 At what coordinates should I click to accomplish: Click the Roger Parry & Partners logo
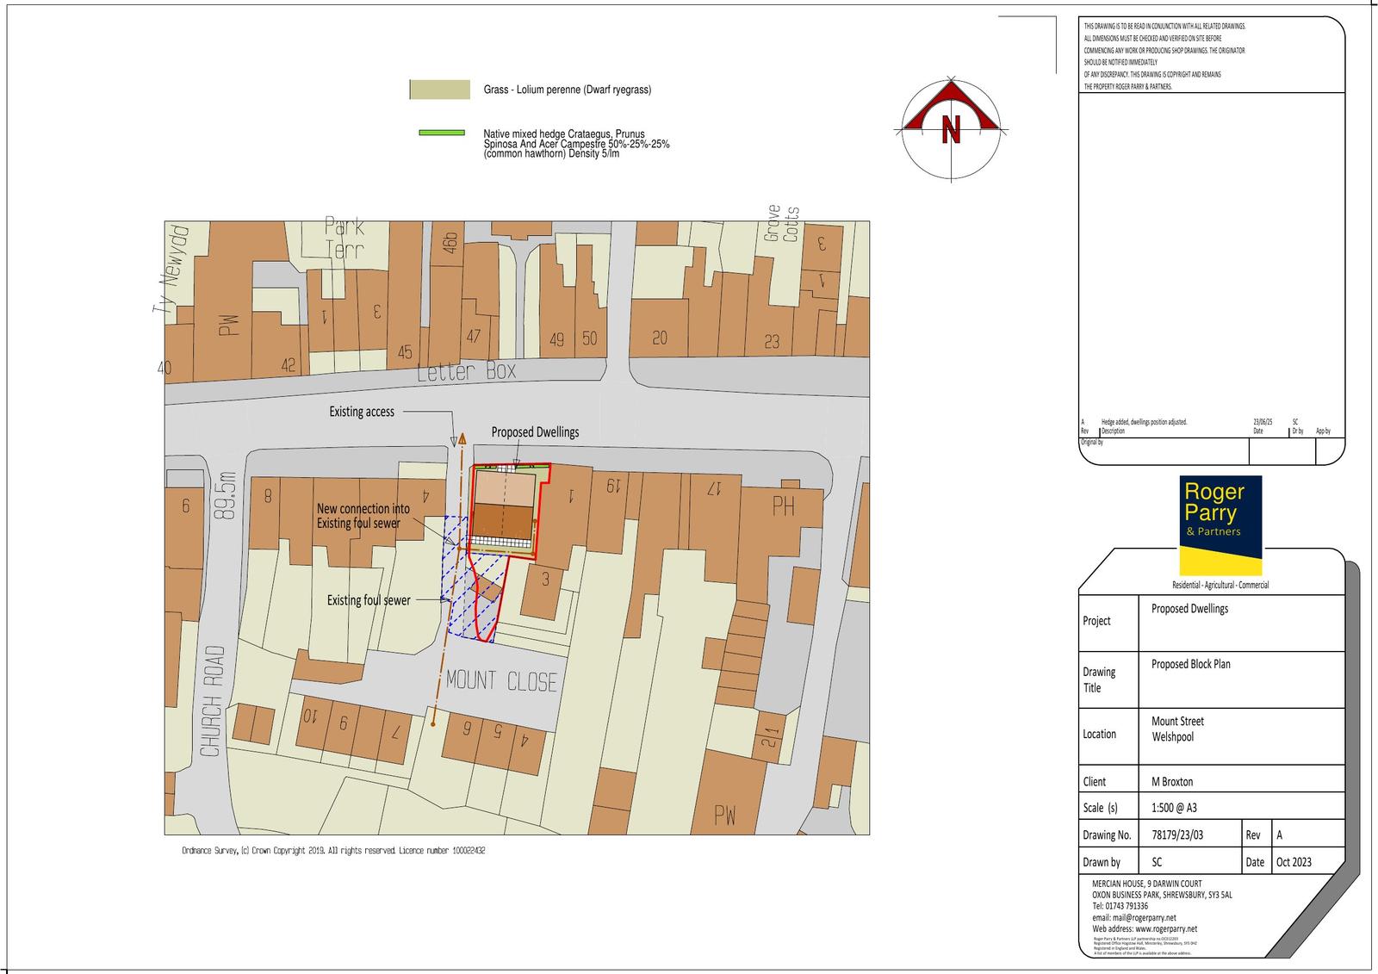[1220, 525]
